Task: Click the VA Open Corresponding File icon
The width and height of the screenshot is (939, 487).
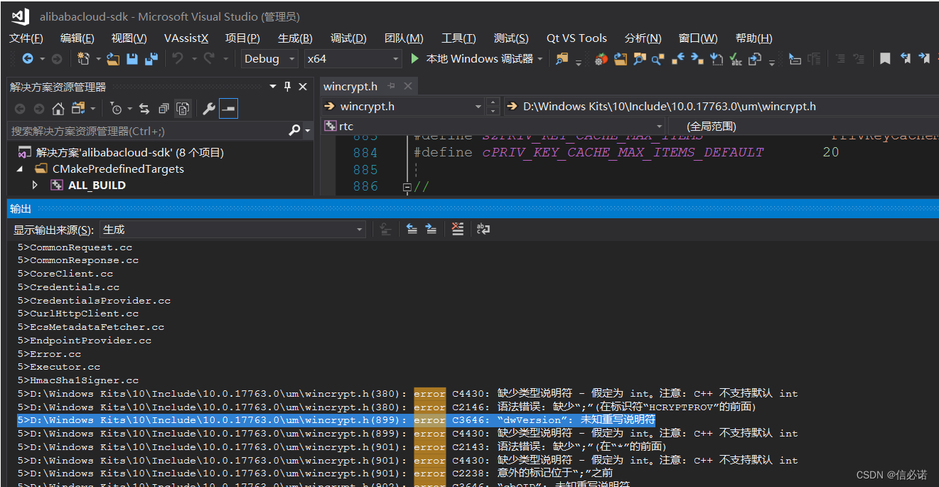Action: click(755, 59)
